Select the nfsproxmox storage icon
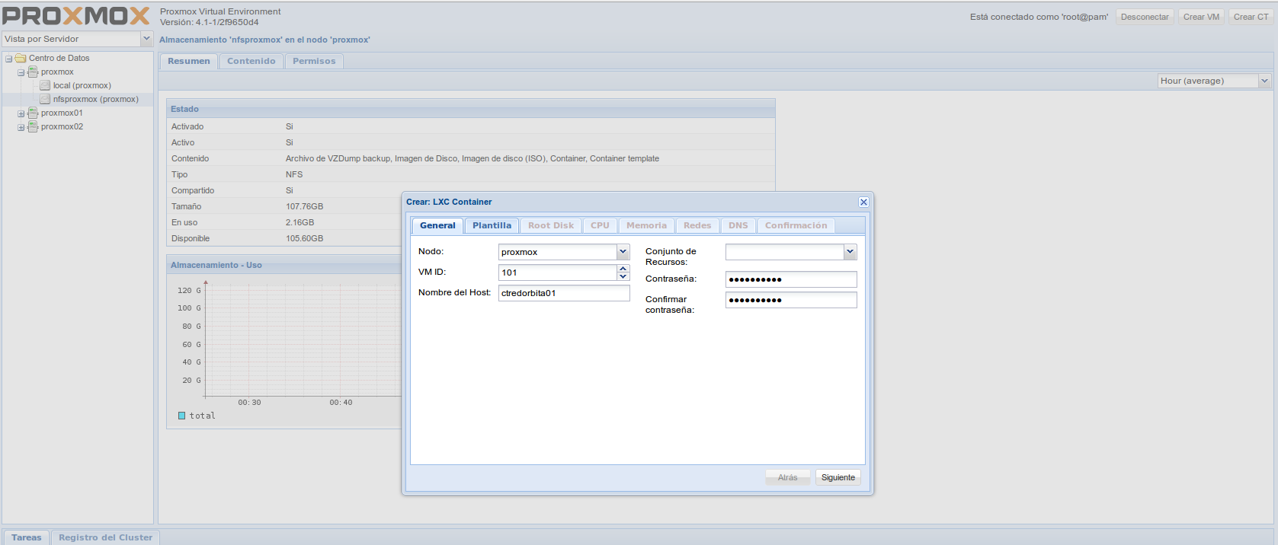Image resolution: width=1278 pixels, height=545 pixels. tap(45, 99)
